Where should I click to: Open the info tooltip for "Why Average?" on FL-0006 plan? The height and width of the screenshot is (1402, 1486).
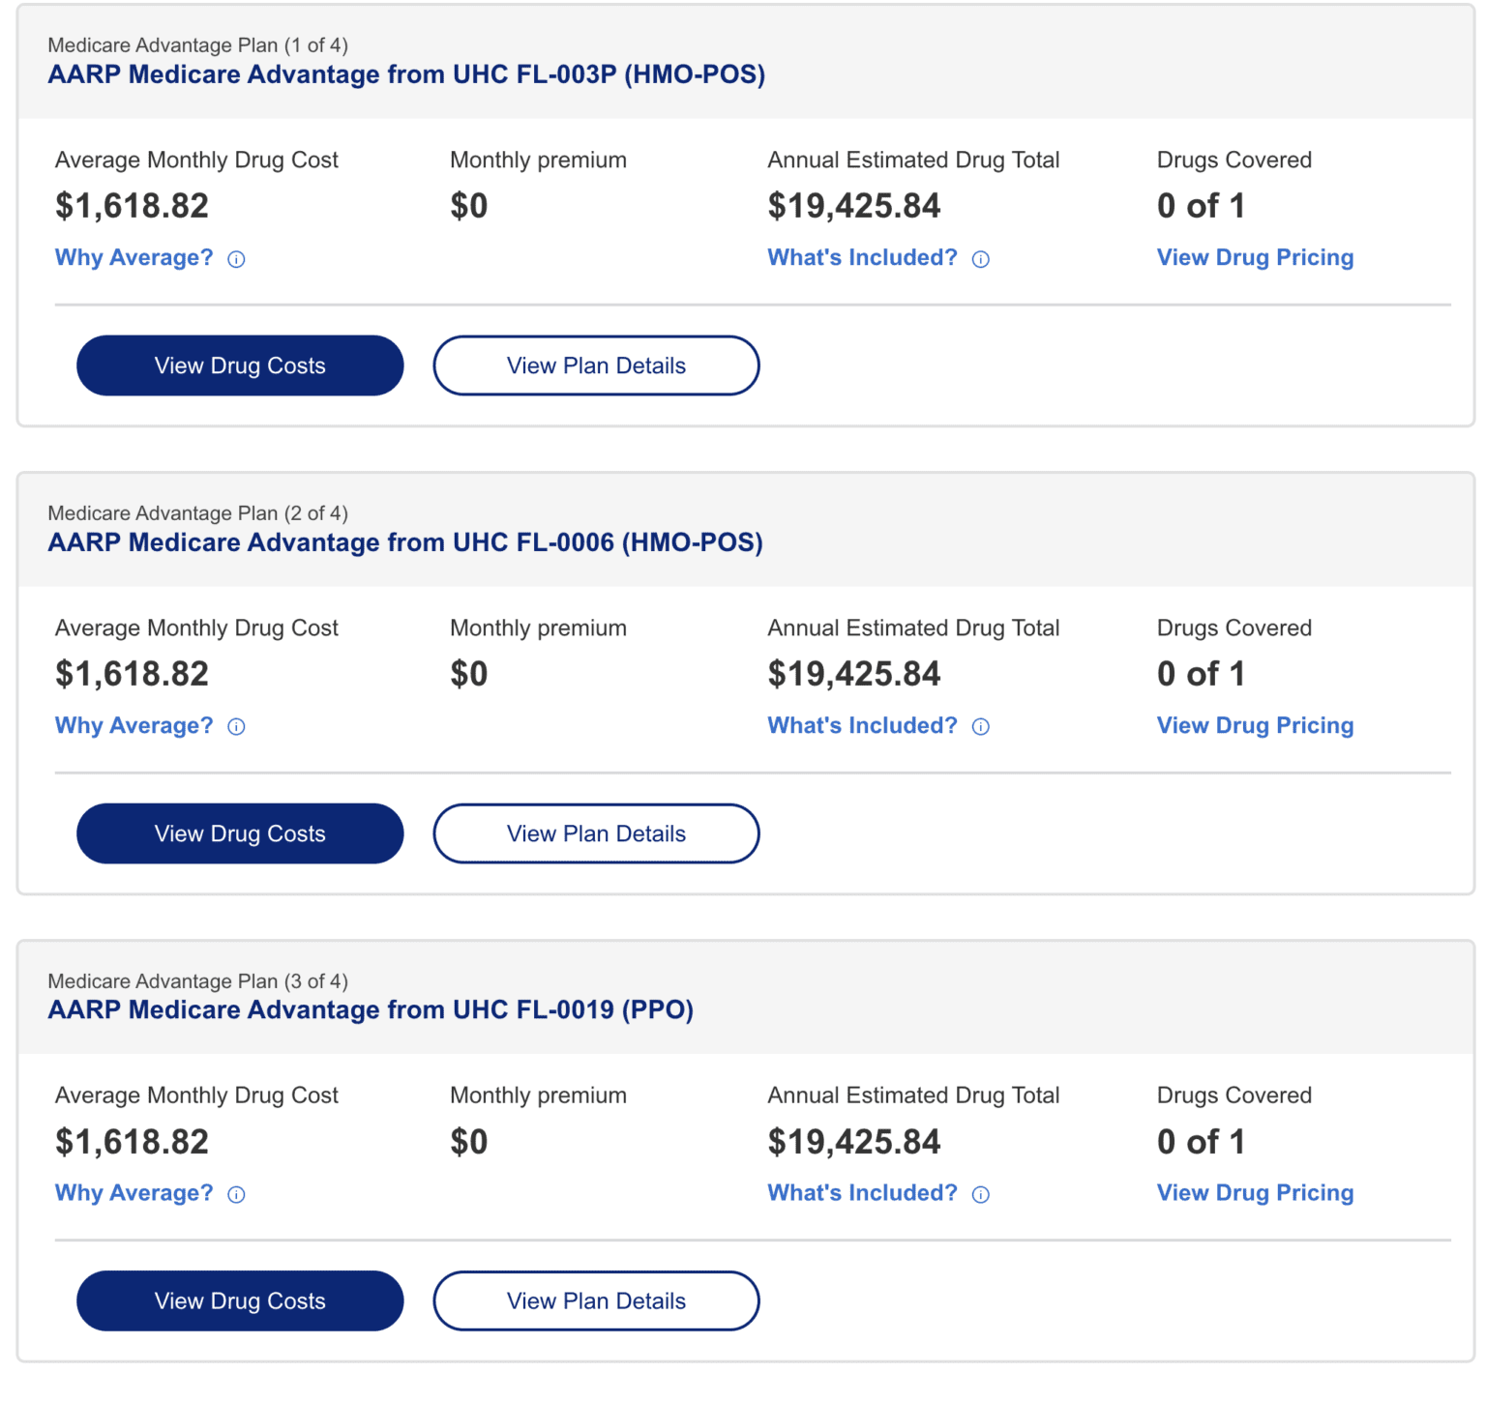(235, 726)
